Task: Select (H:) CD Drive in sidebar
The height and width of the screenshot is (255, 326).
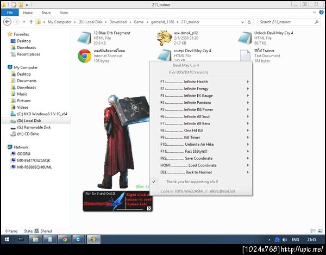Action: click(x=25, y=134)
